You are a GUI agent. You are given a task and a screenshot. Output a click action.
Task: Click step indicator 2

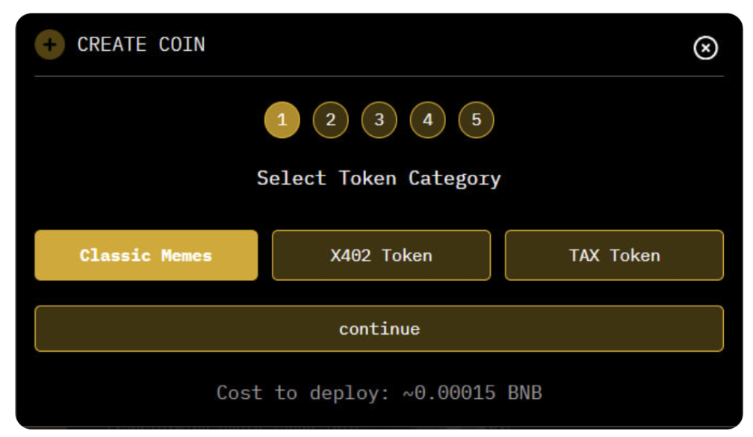330,119
